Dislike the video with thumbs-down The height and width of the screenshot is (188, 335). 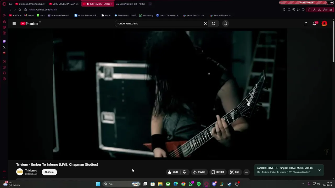coord(185,172)
